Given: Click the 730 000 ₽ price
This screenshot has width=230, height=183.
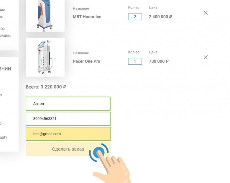Looking at the screenshot, I should pyautogui.click(x=159, y=61).
